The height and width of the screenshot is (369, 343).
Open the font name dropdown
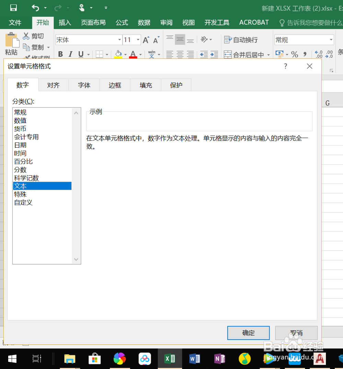[119, 40]
